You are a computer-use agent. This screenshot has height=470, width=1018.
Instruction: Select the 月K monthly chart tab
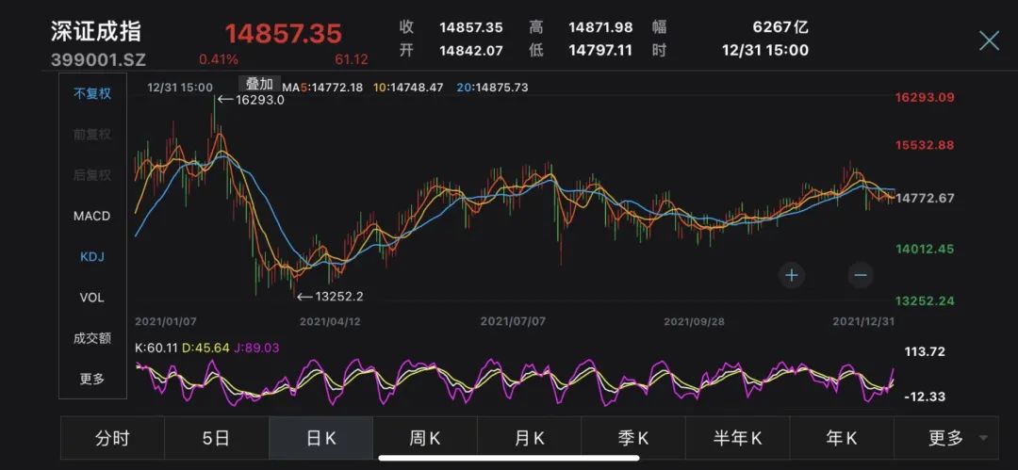tap(529, 438)
